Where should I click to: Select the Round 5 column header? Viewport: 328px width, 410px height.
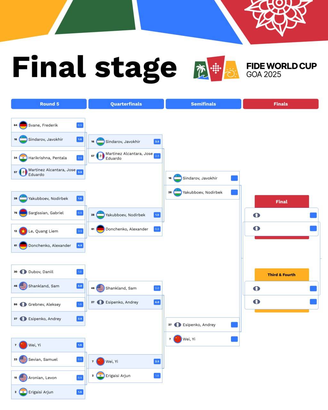click(x=49, y=104)
